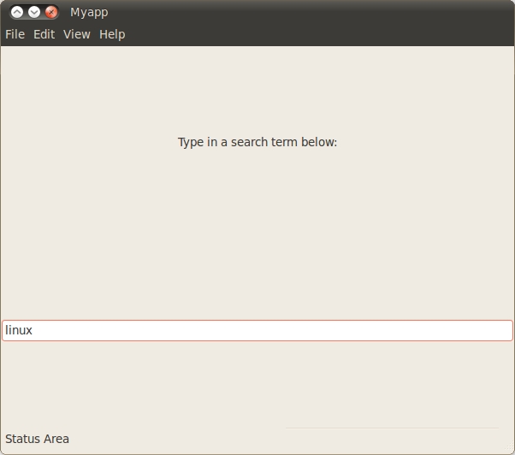Close Myapp with the red X button
Viewport: 515px width, 455px height.
coord(51,12)
